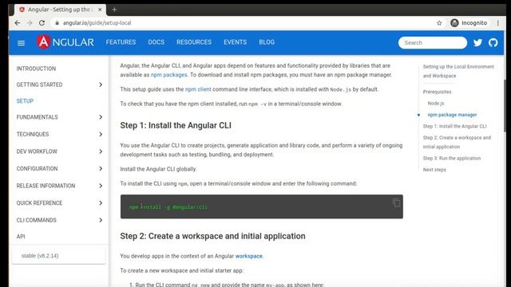Screen dimensions: 511x287
Task: Jump to Step 2 contents entry
Action: coord(457,142)
